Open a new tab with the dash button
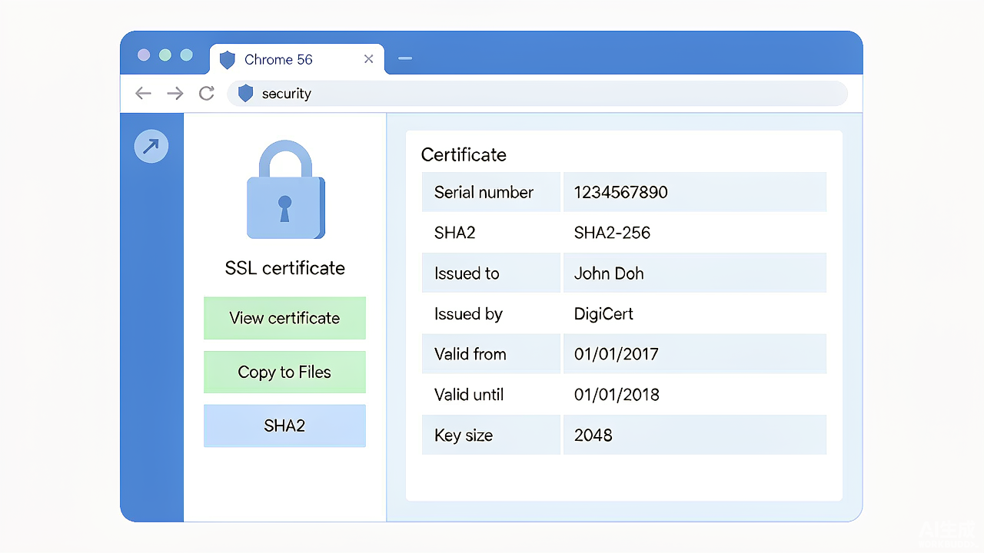984x553 pixels. point(405,58)
